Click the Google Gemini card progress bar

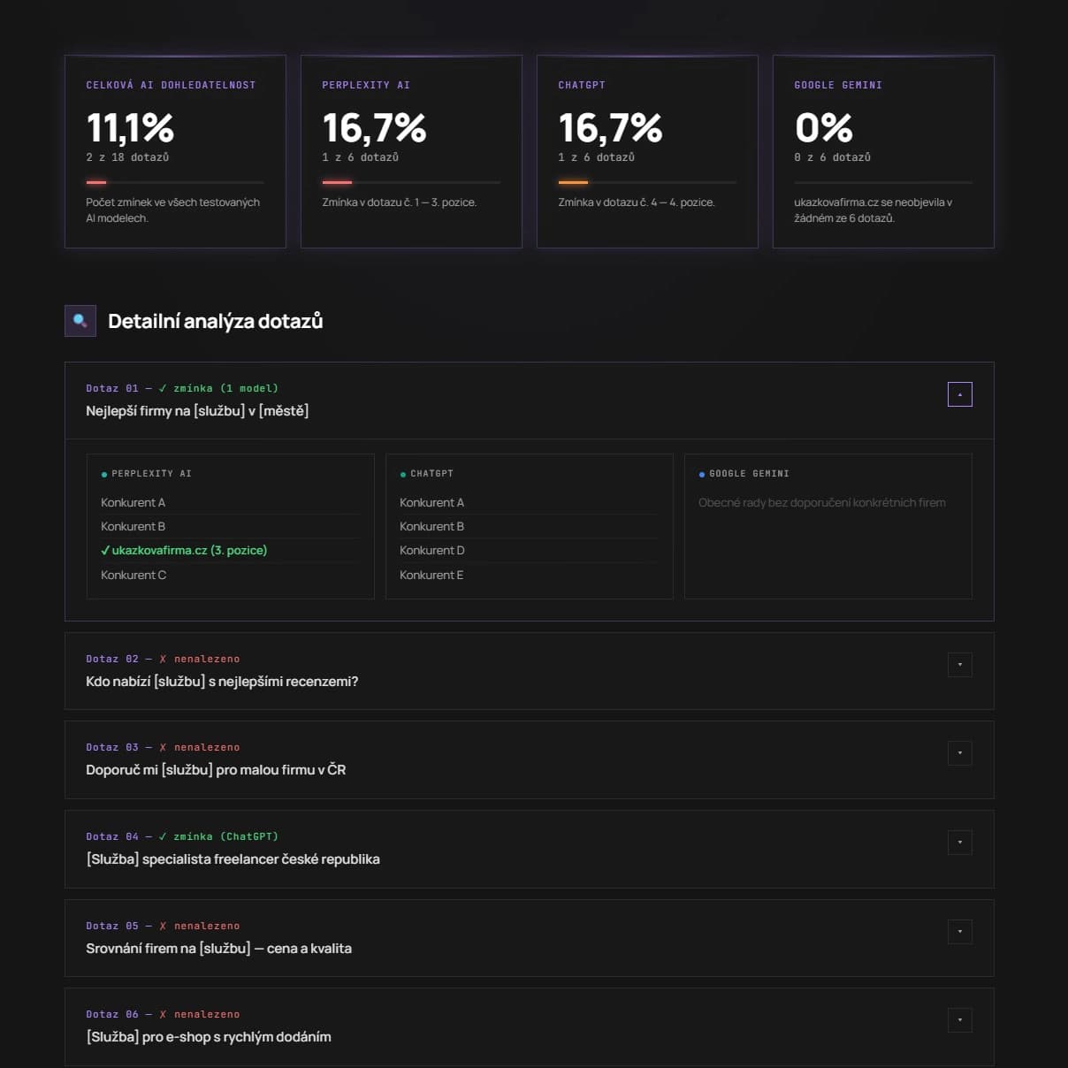(x=883, y=182)
